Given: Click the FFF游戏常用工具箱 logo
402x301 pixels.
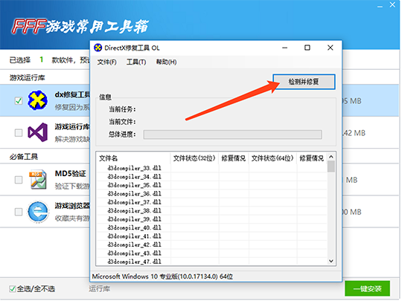Looking at the screenshot, I should (x=80, y=26).
